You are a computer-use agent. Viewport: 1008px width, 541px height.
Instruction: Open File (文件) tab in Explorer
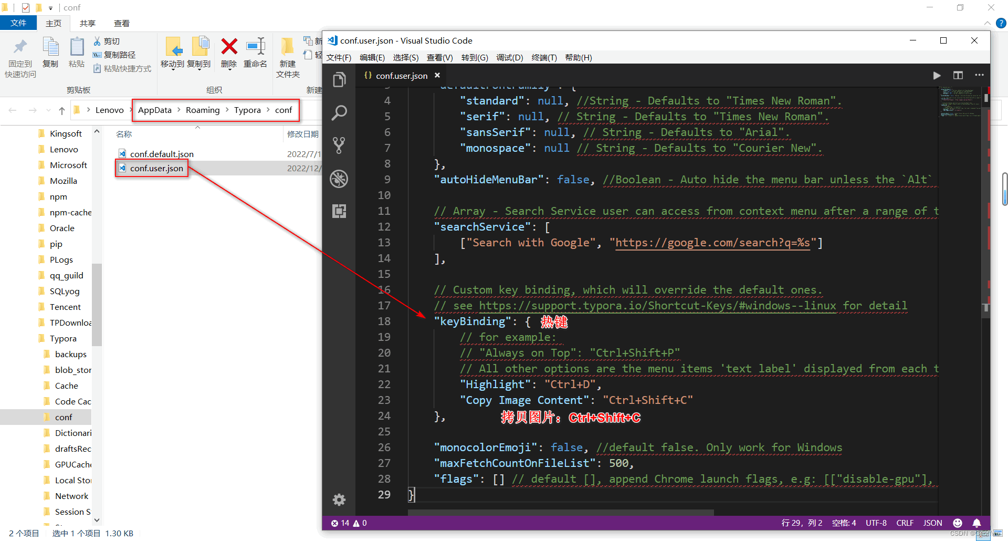click(x=18, y=23)
